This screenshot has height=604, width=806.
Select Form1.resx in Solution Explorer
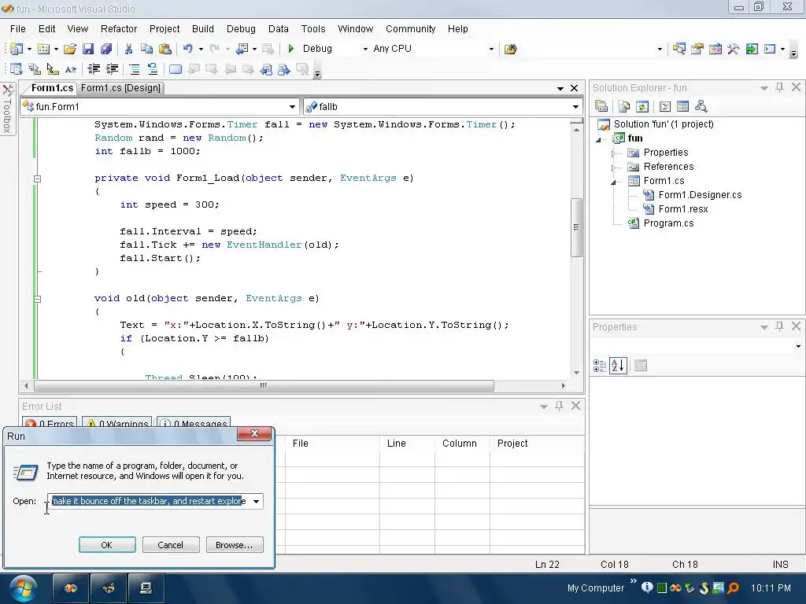click(x=683, y=209)
